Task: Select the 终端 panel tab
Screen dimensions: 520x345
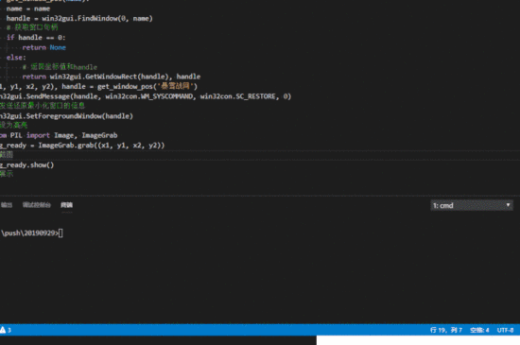Action: point(67,205)
